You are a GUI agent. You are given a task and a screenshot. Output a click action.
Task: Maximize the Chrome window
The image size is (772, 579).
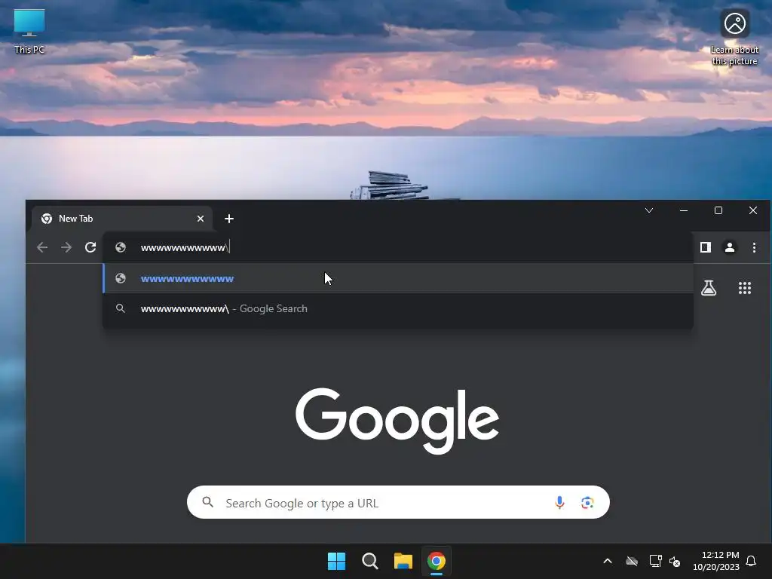[718, 210]
